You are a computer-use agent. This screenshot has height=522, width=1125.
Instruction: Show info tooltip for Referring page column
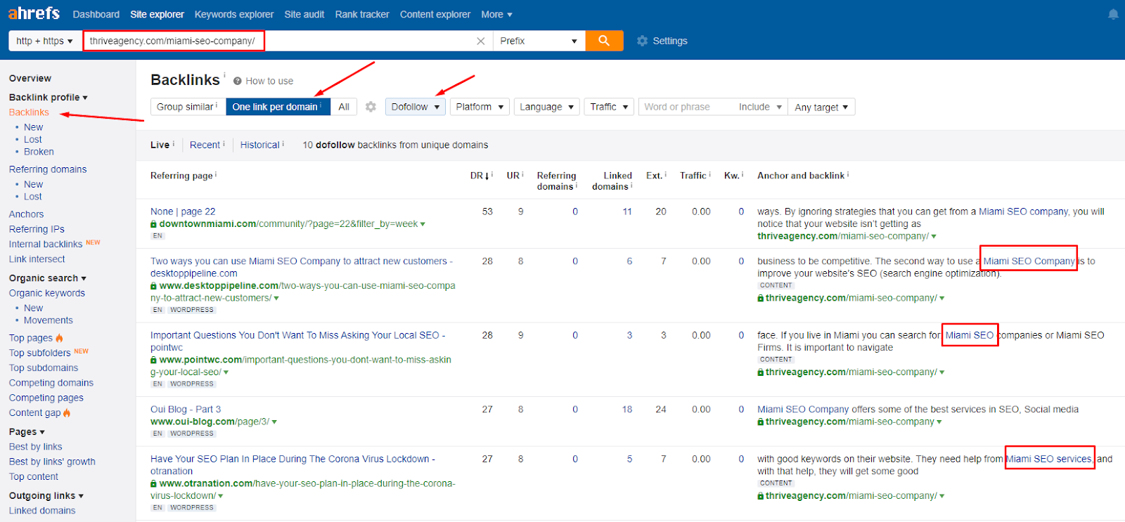pos(216,174)
